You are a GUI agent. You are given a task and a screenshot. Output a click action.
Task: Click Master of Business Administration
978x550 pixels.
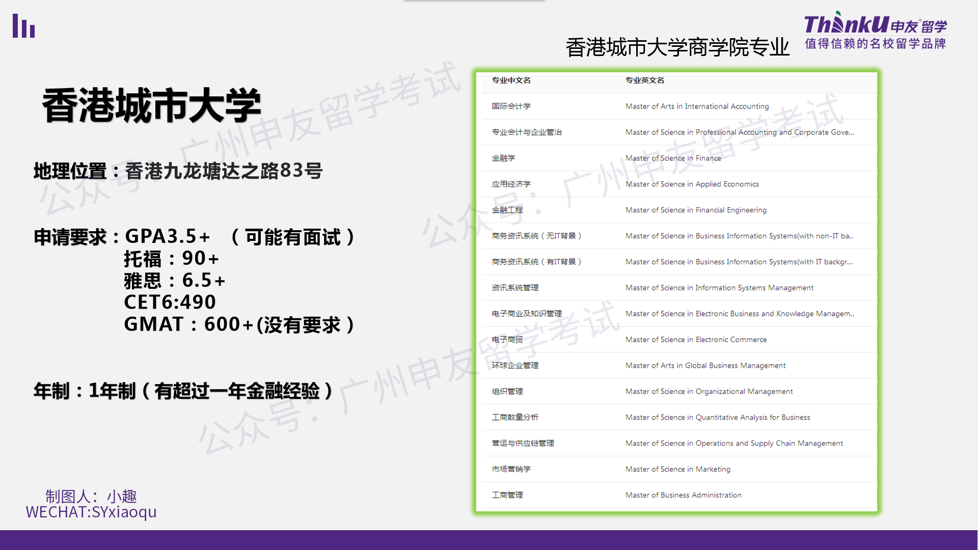[x=684, y=495]
